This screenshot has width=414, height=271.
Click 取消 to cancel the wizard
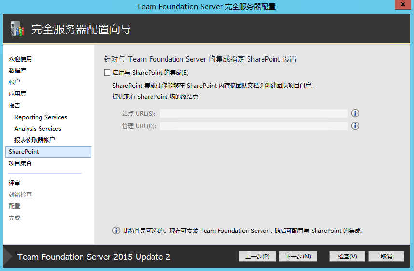coord(386,256)
